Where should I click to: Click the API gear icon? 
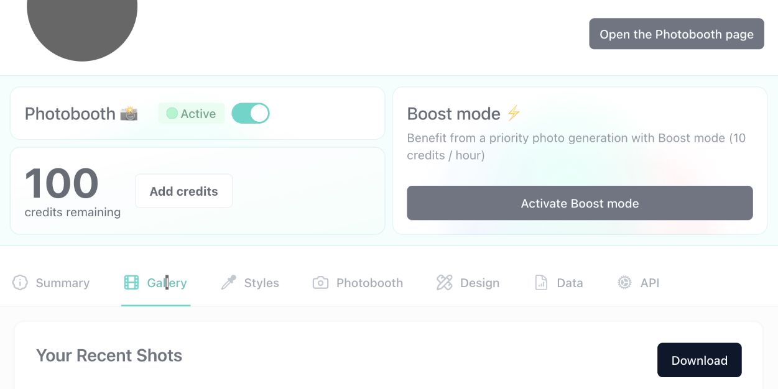click(x=624, y=283)
